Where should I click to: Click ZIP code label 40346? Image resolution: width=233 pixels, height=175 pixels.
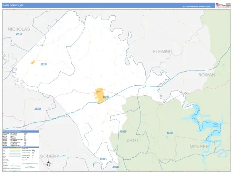coord(116,167)
